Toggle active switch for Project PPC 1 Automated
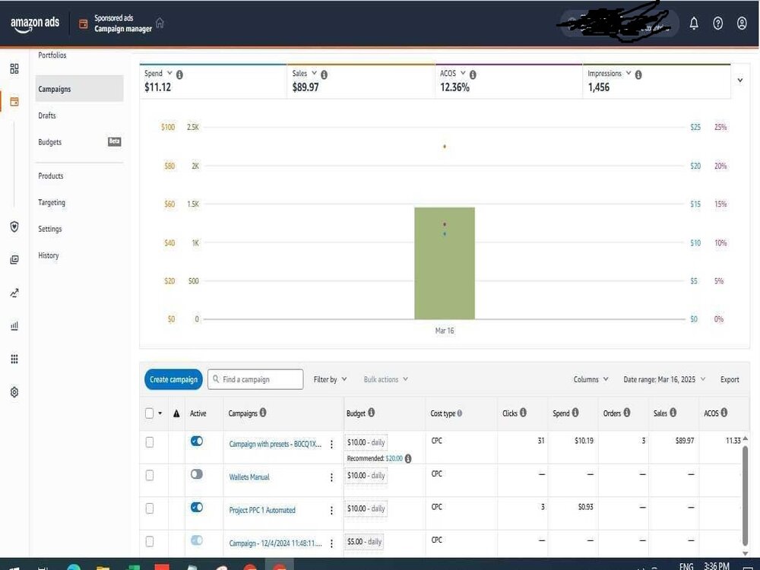760x570 pixels. point(197,507)
